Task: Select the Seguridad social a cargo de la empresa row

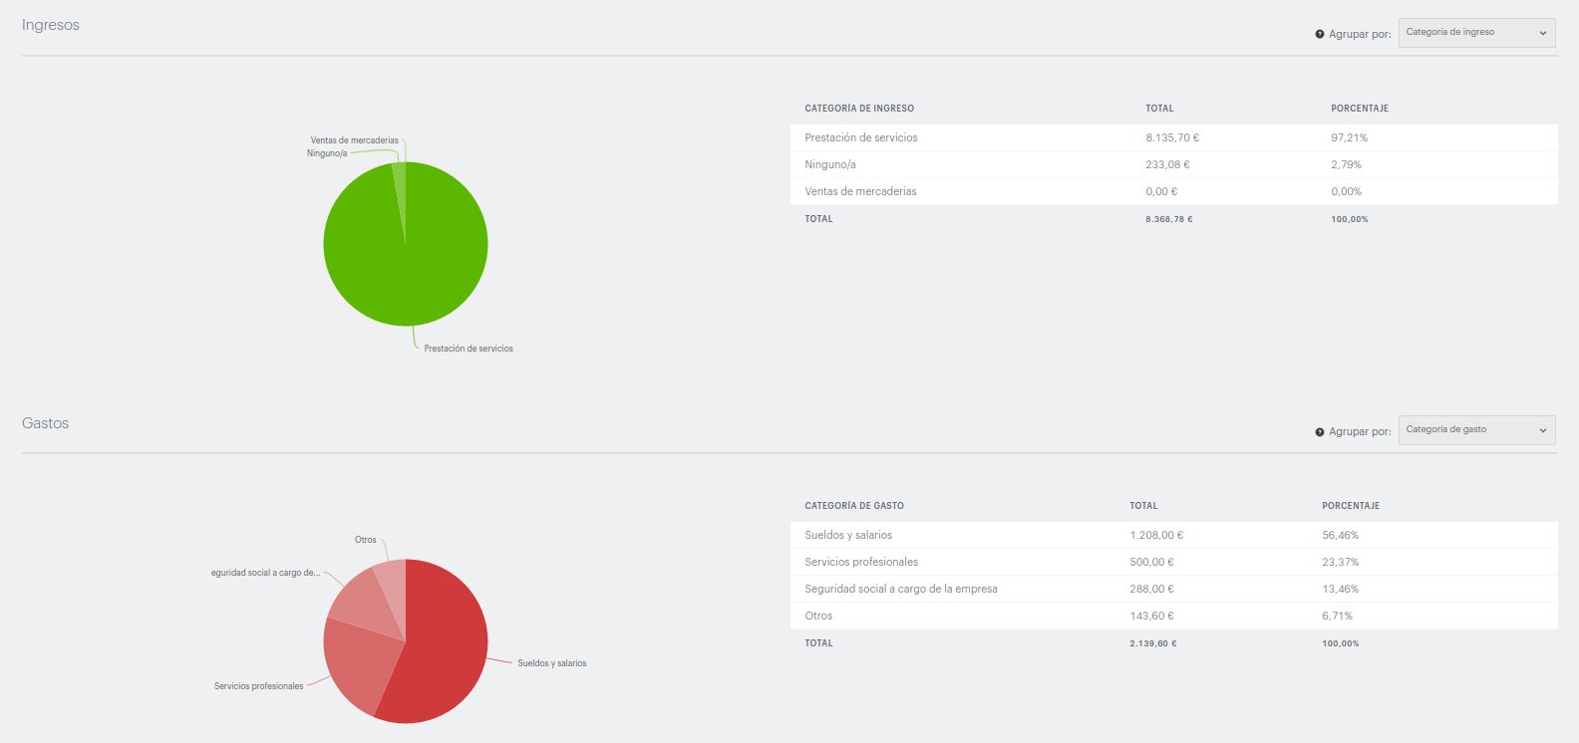Action: [1173, 589]
